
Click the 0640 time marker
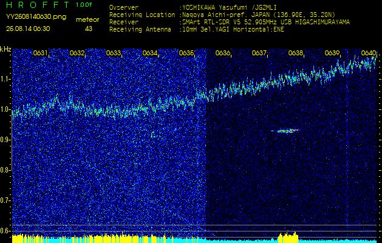[x=369, y=53]
